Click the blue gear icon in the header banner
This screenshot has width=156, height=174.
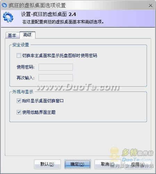tap(8, 17)
